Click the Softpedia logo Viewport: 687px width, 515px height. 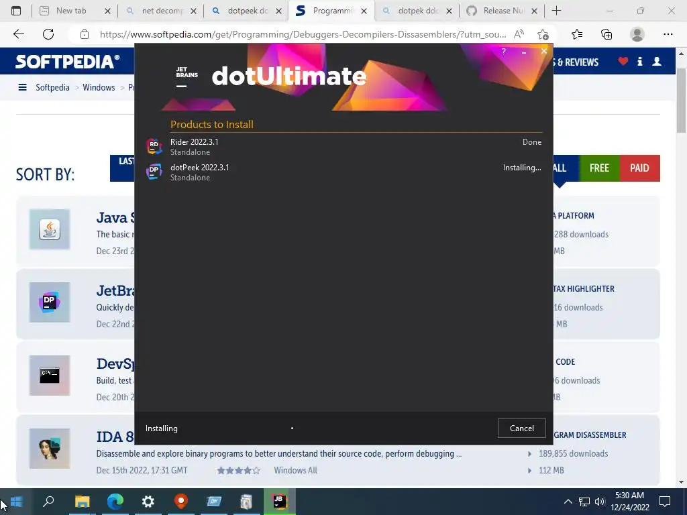[68, 62]
